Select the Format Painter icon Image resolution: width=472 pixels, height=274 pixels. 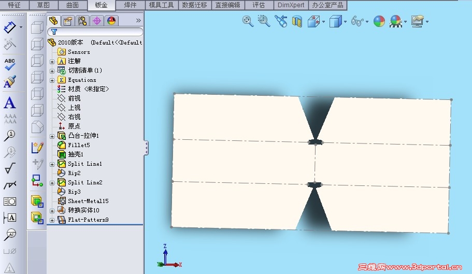[x=10, y=81]
